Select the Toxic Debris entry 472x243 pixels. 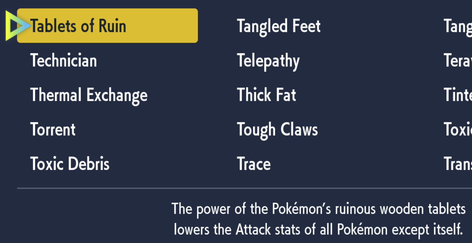[x=70, y=164]
